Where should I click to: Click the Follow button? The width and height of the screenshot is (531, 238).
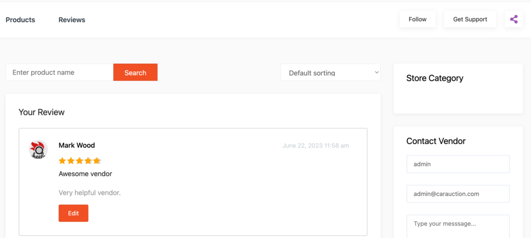[x=417, y=19]
